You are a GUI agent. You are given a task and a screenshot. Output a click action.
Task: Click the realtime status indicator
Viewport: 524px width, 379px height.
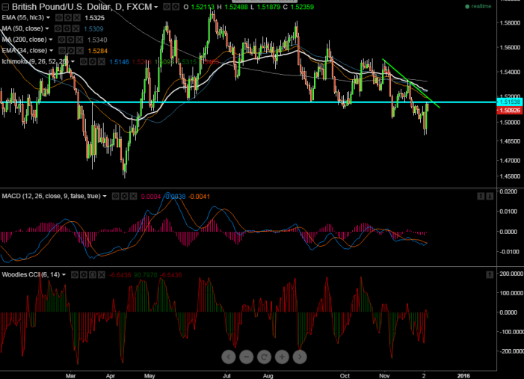pos(478,6)
